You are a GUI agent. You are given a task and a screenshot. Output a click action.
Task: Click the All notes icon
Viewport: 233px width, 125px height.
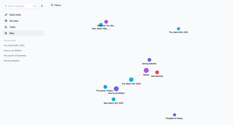6,21
